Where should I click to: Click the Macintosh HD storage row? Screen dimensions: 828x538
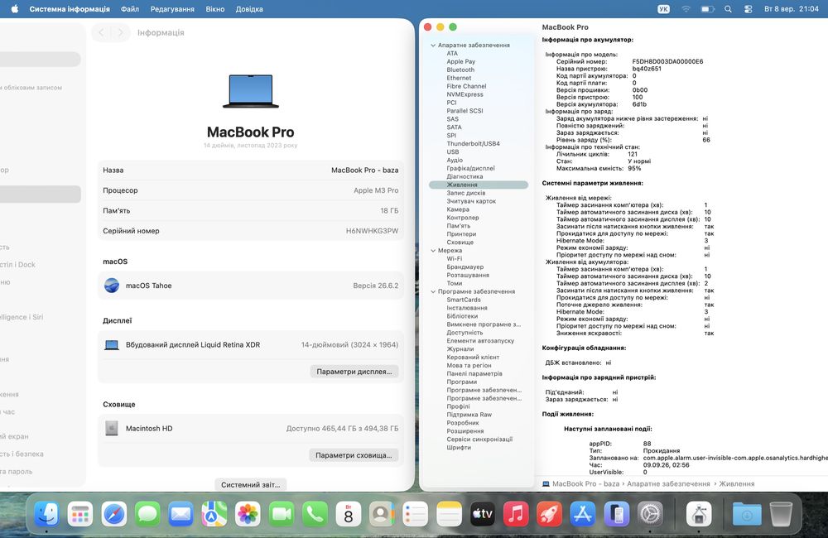coord(251,428)
